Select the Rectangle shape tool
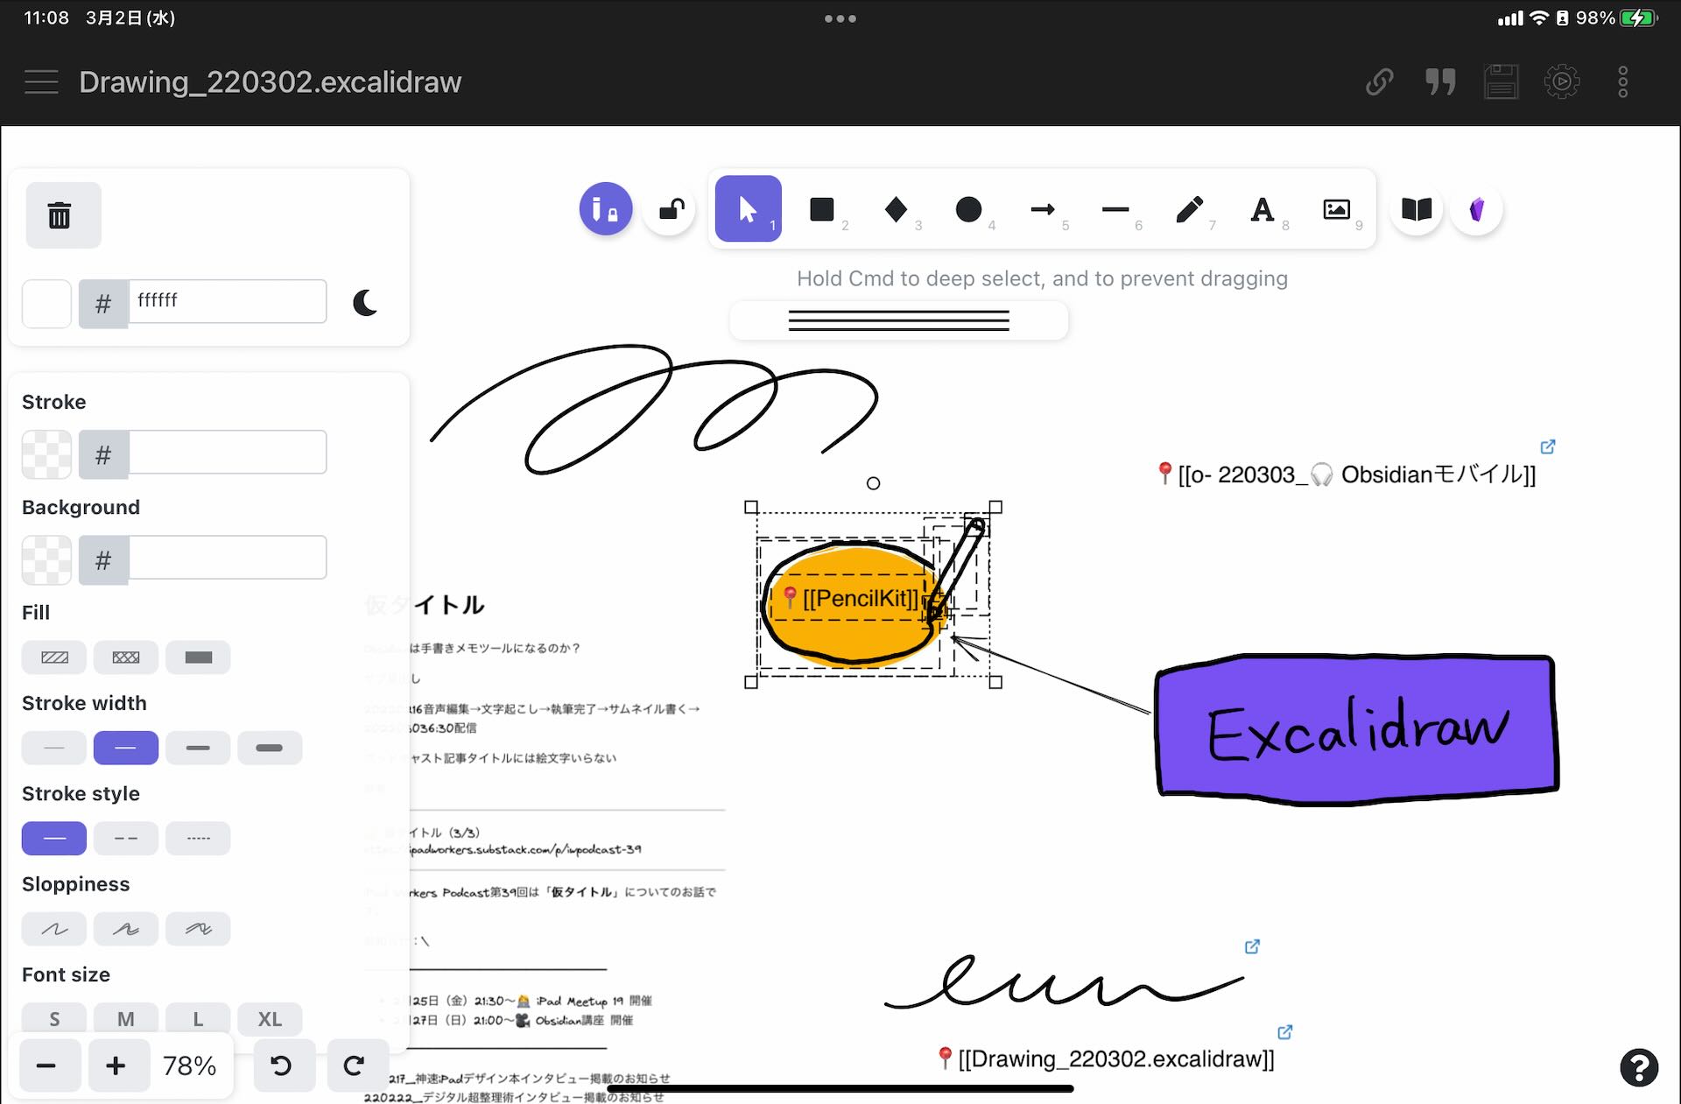This screenshot has height=1104, width=1681. tap(821, 209)
